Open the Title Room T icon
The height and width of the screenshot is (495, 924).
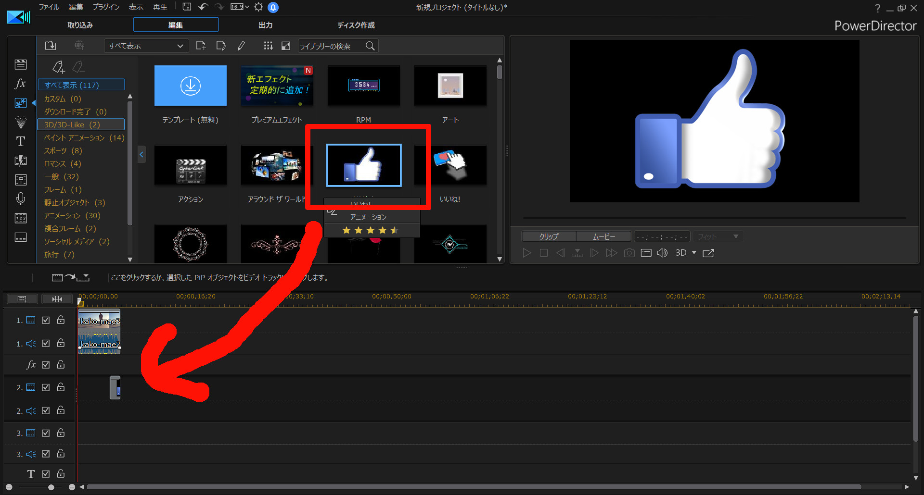click(x=21, y=141)
